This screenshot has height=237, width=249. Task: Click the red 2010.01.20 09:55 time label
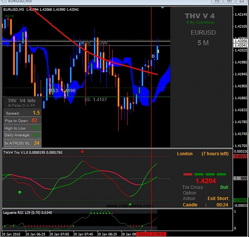[x=151, y=234]
